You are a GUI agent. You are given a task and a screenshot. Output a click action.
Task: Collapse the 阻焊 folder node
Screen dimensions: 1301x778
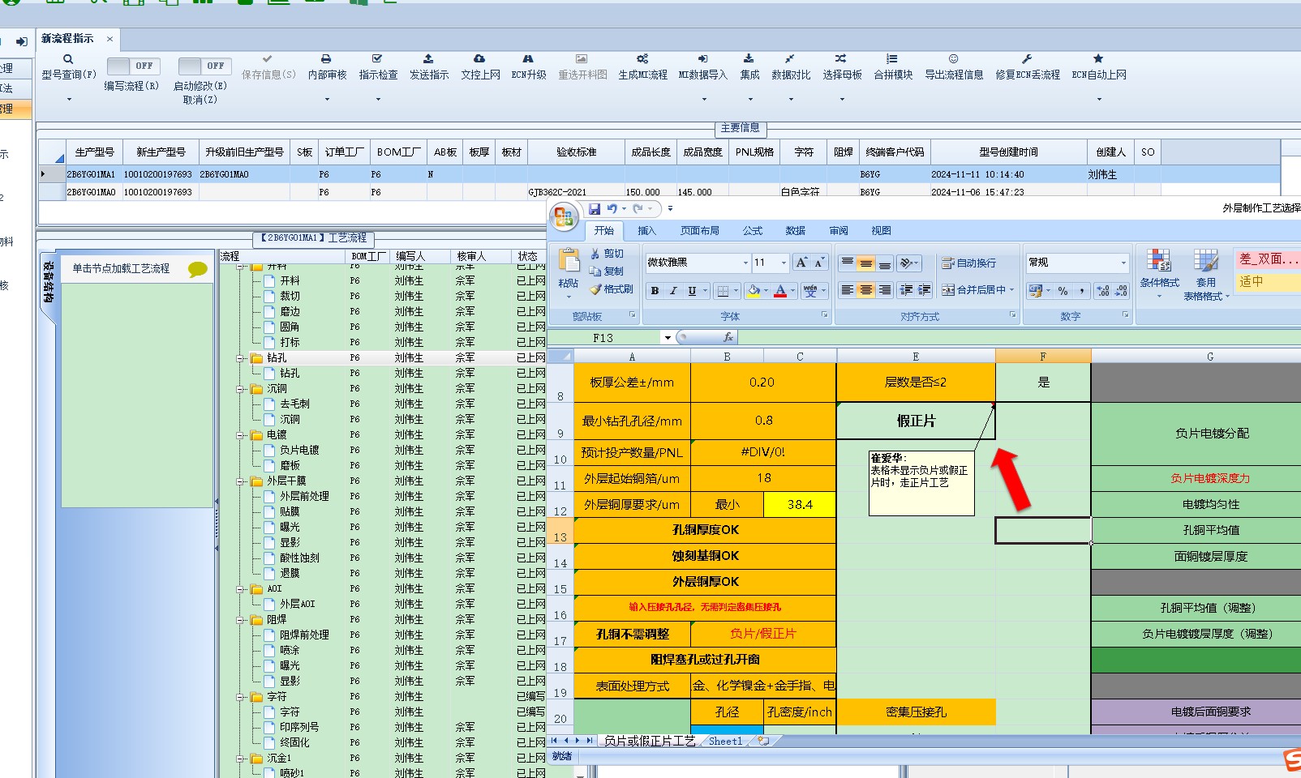(x=241, y=620)
